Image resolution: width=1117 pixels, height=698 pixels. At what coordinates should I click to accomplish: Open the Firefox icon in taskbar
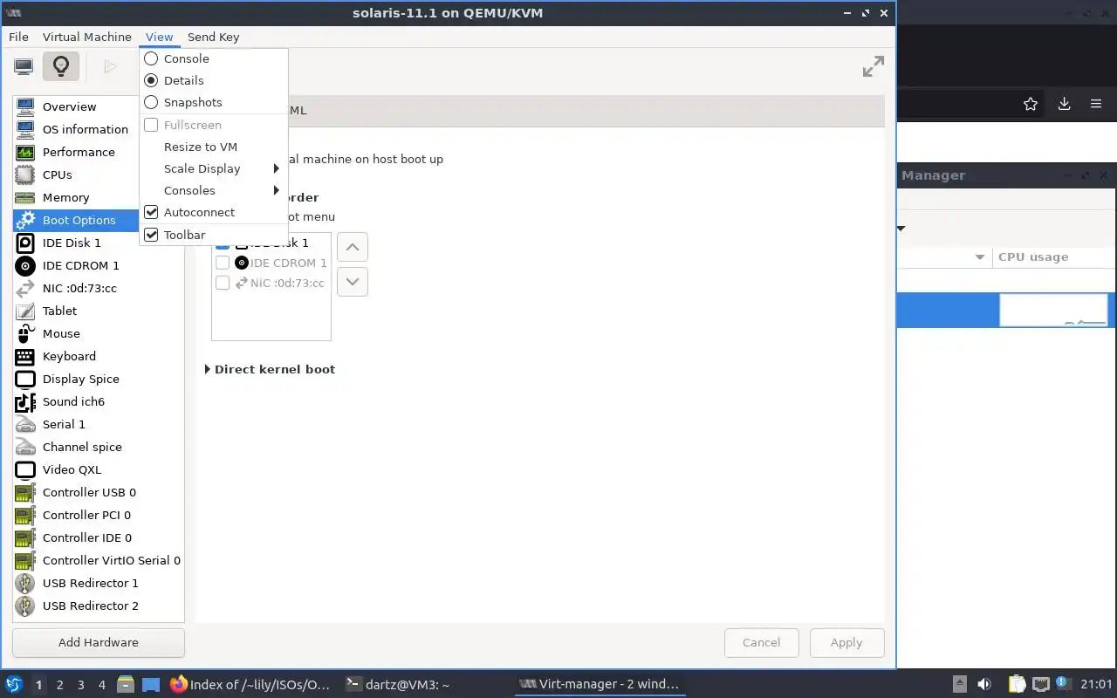click(178, 684)
